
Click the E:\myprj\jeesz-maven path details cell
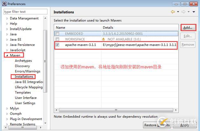point(139,45)
